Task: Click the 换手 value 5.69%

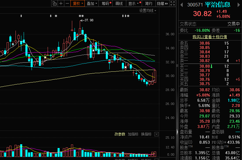Action: 204,106
